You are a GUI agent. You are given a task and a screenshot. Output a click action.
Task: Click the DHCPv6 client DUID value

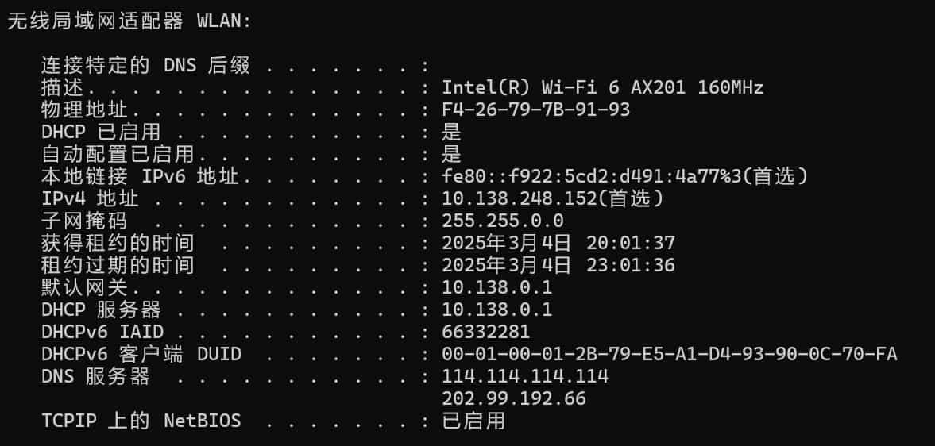click(670, 354)
